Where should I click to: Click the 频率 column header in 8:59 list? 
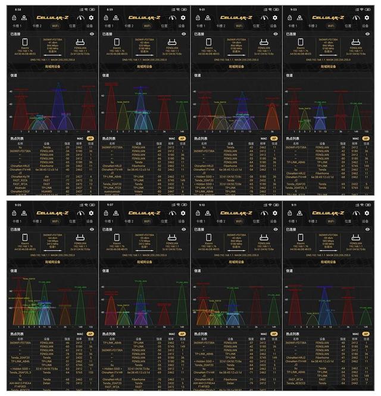(171, 144)
